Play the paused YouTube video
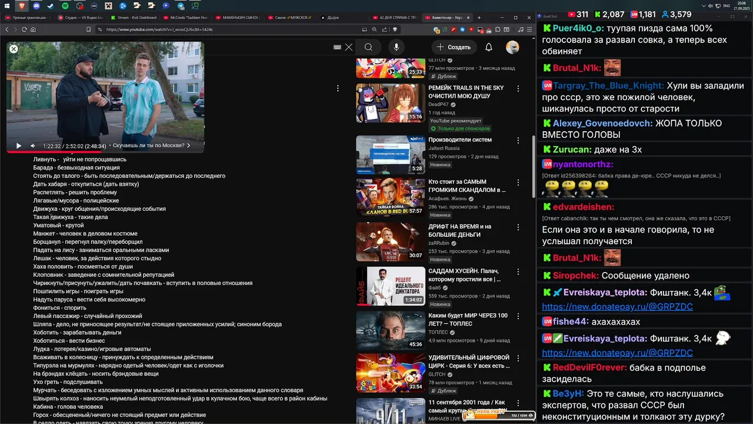Viewport: 753px width, 424px height. [19, 145]
